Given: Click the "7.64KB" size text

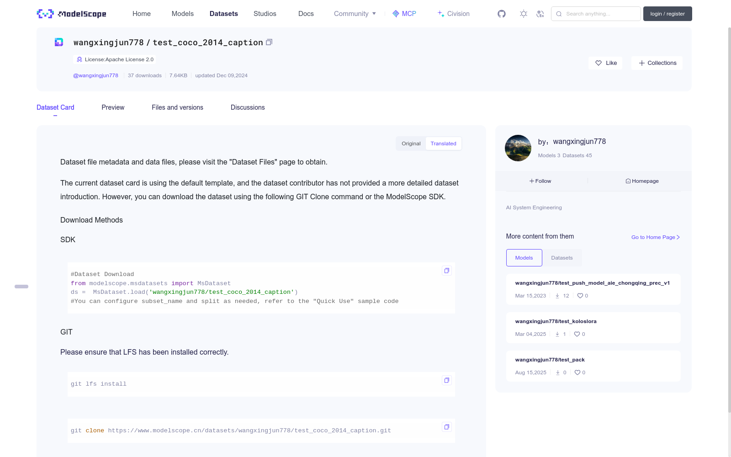Looking at the screenshot, I should pyautogui.click(x=178, y=75).
